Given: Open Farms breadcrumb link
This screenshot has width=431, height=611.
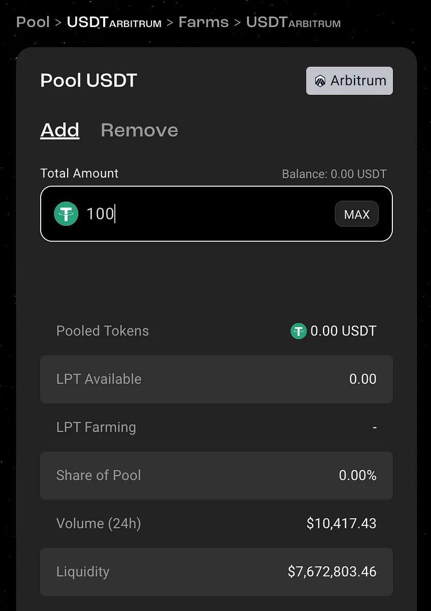Looking at the screenshot, I should (203, 22).
